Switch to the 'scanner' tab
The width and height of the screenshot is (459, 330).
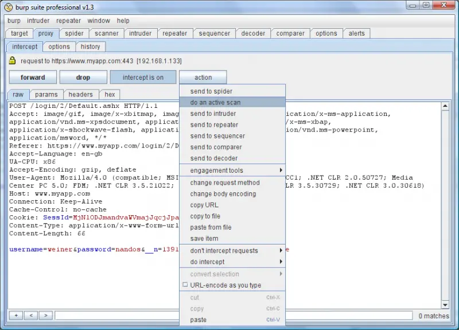pos(107,33)
